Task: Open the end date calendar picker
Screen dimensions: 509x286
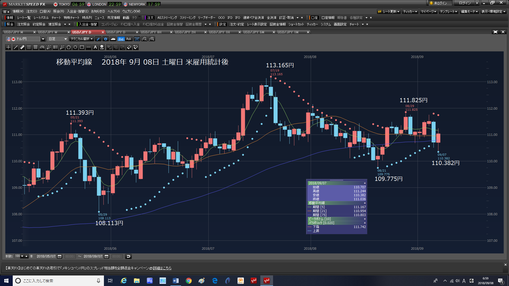Action: pyautogui.click(x=107, y=256)
